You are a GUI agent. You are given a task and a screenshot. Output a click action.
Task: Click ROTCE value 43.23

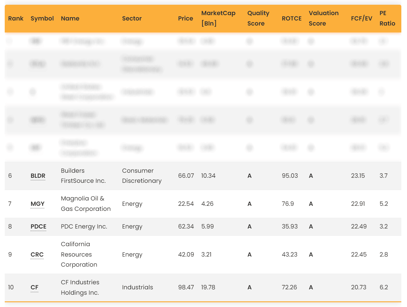click(290, 255)
